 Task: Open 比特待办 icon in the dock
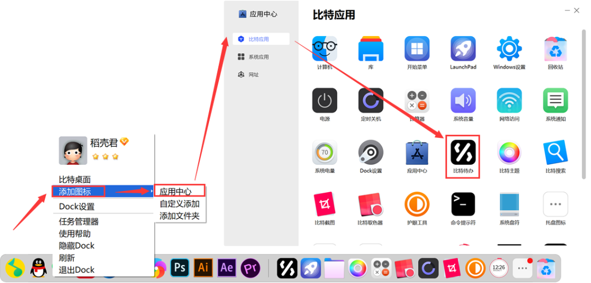pyautogui.click(x=287, y=268)
